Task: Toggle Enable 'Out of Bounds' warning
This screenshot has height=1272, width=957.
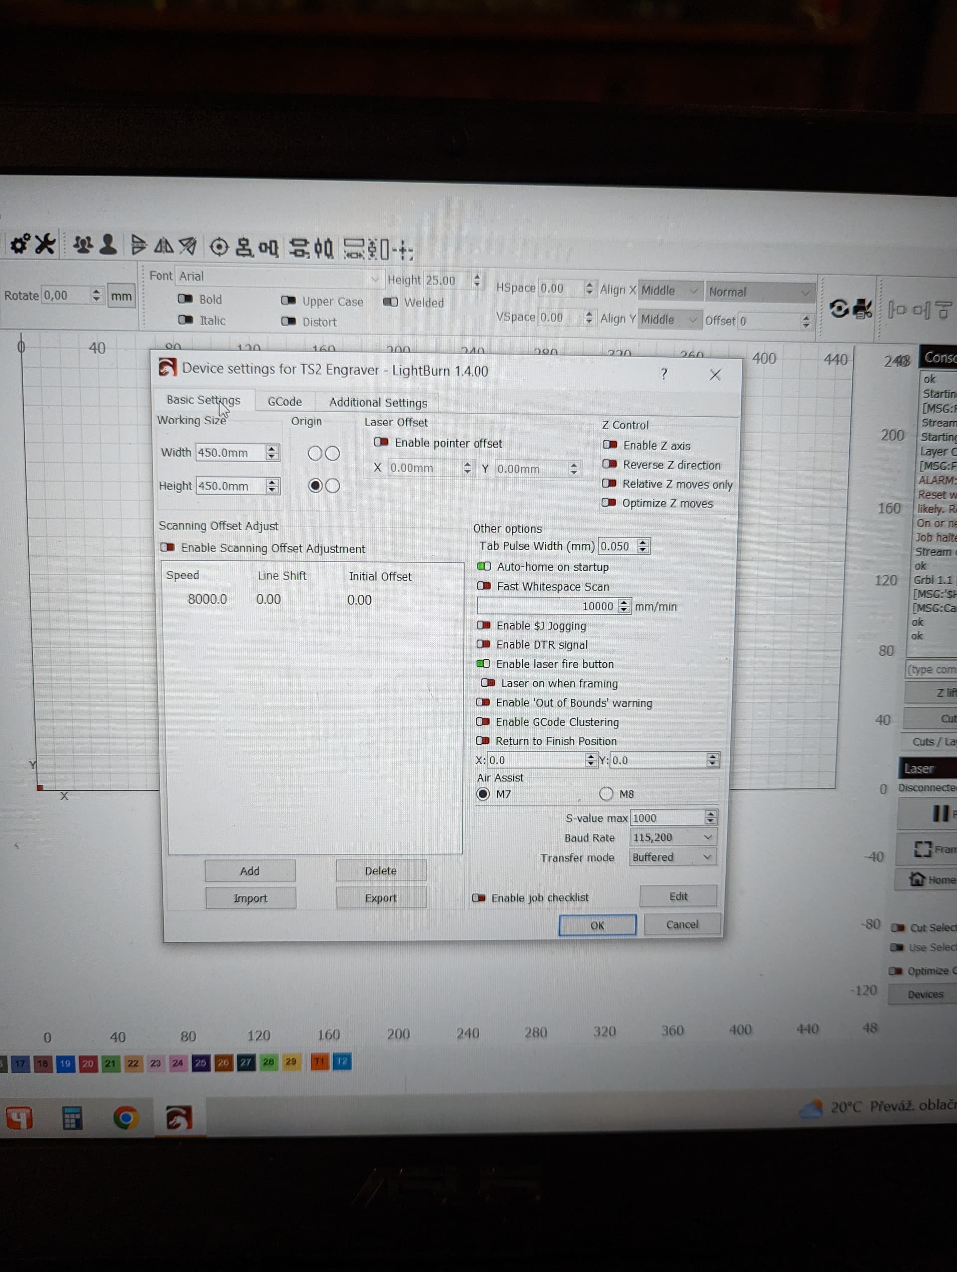Action: pyautogui.click(x=483, y=702)
